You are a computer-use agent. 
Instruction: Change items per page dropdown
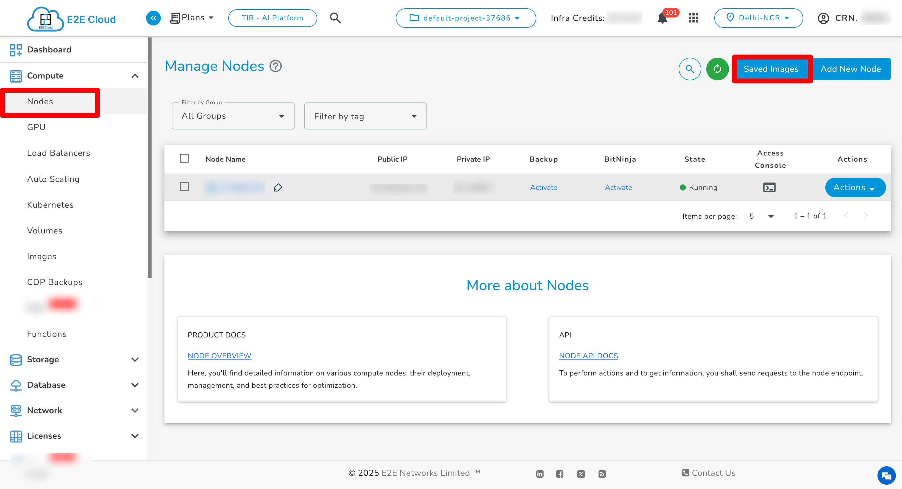[x=761, y=216]
